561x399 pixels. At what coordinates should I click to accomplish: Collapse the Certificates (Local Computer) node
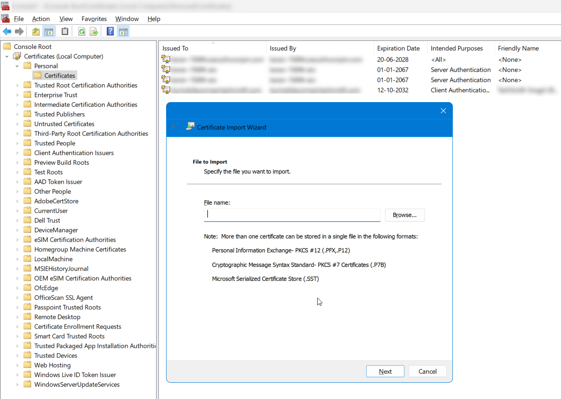click(x=7, y=57)
